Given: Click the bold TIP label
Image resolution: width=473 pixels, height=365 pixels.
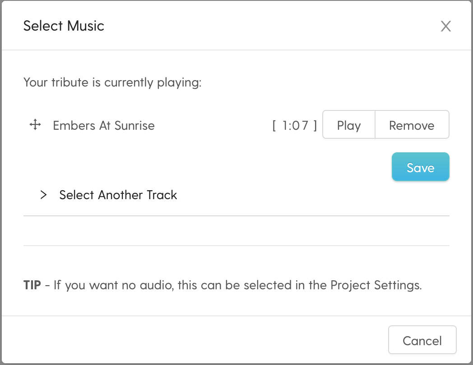Looking at the screenshot, I should tap(32, 285).
